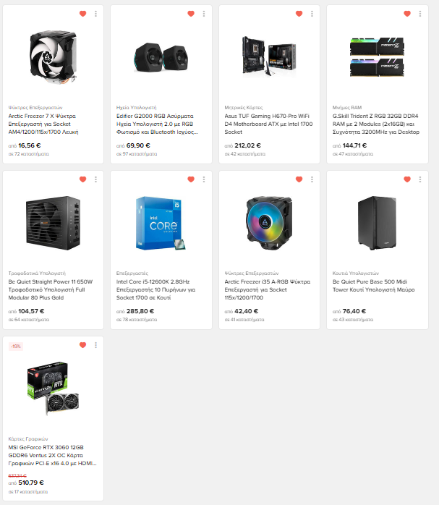Click heart icon on G.Skill Trident Z RAM
Screen dimensions: 439x505
point(407,14)
